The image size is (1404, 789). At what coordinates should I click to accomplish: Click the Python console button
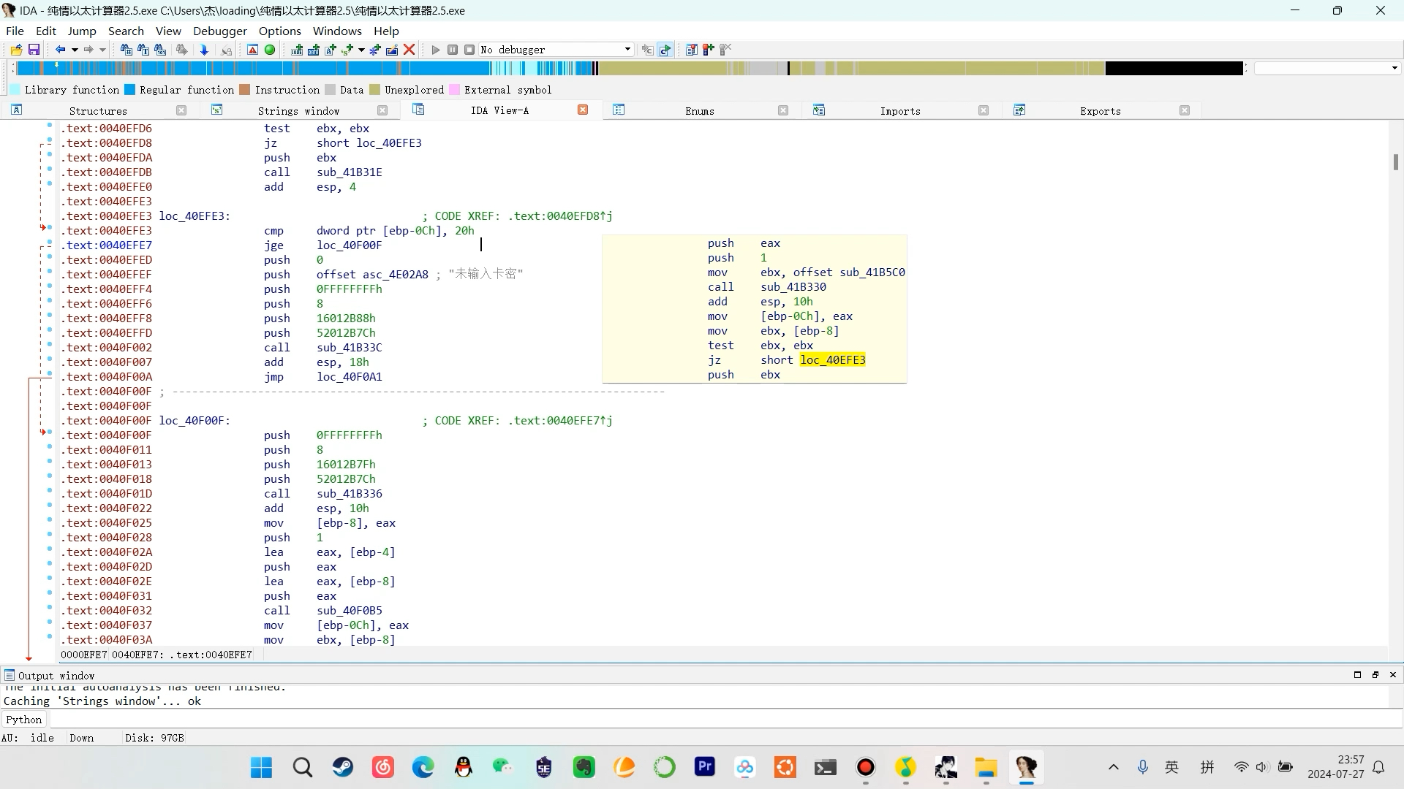point(24,720)
